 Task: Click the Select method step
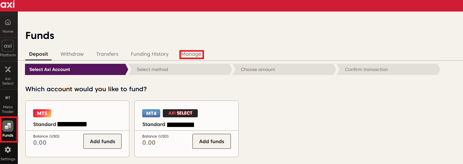(152, 69)
